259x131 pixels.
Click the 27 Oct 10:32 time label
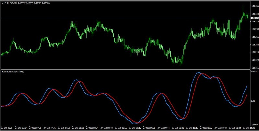206,128
